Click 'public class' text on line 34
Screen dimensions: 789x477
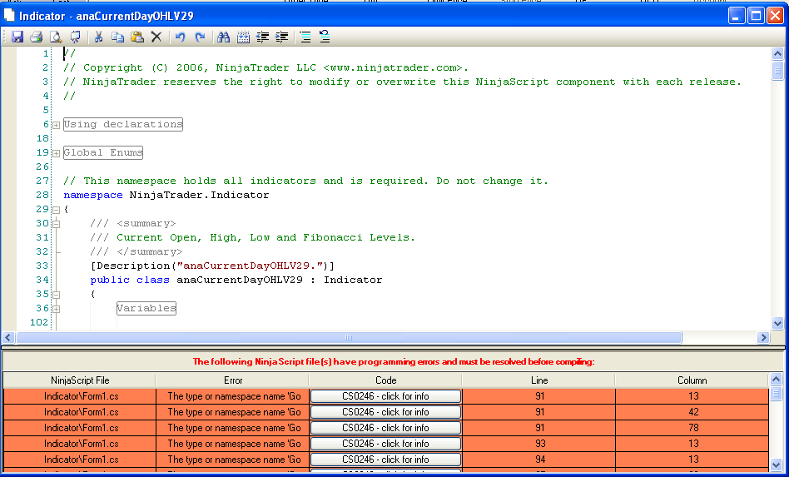click(x=130, y=280)
